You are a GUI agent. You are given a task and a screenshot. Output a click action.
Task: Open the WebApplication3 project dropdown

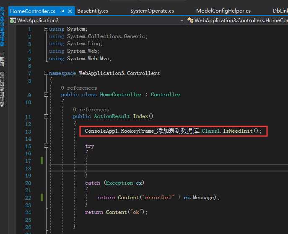pos(182,21)
